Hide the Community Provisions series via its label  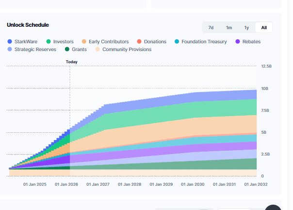[x=127, y=50]
